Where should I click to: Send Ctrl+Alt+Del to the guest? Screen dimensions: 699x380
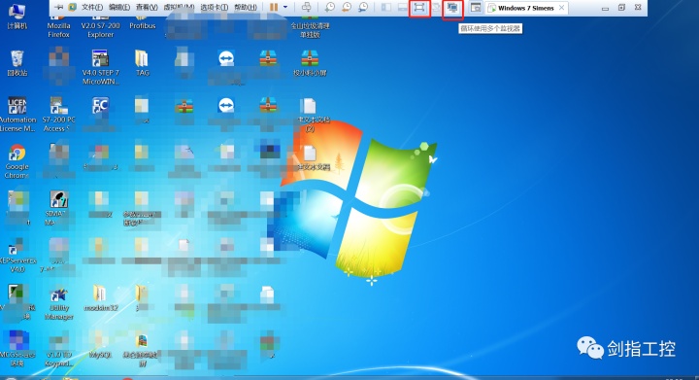point(306,7)
